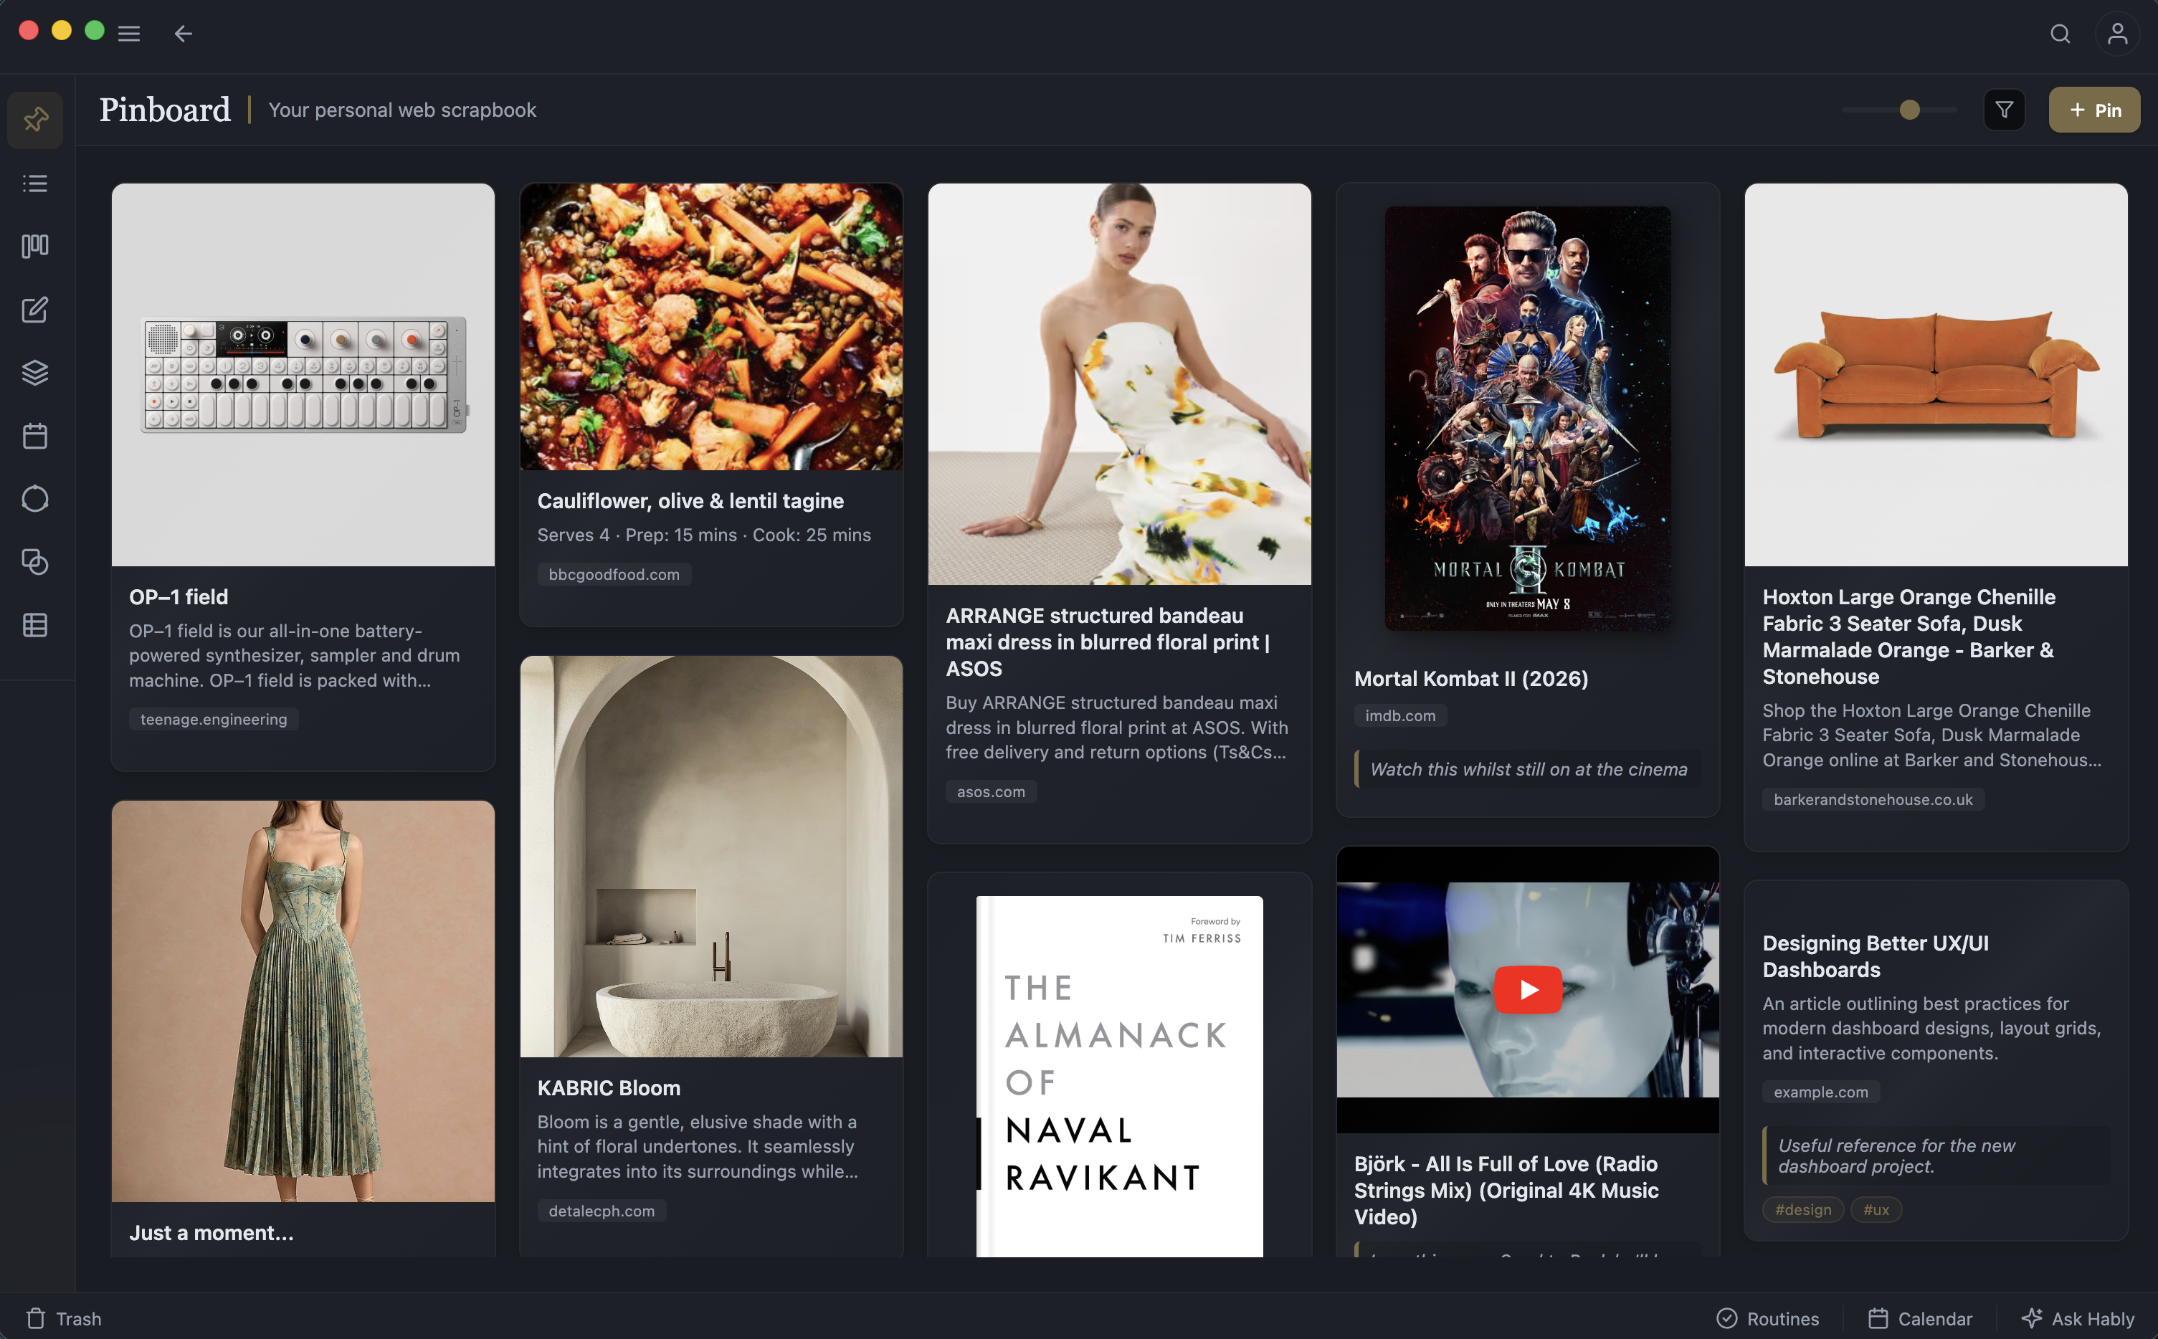Play the Björk video thumbnail
The image size is (2158, 1339).
[1528, 989]
